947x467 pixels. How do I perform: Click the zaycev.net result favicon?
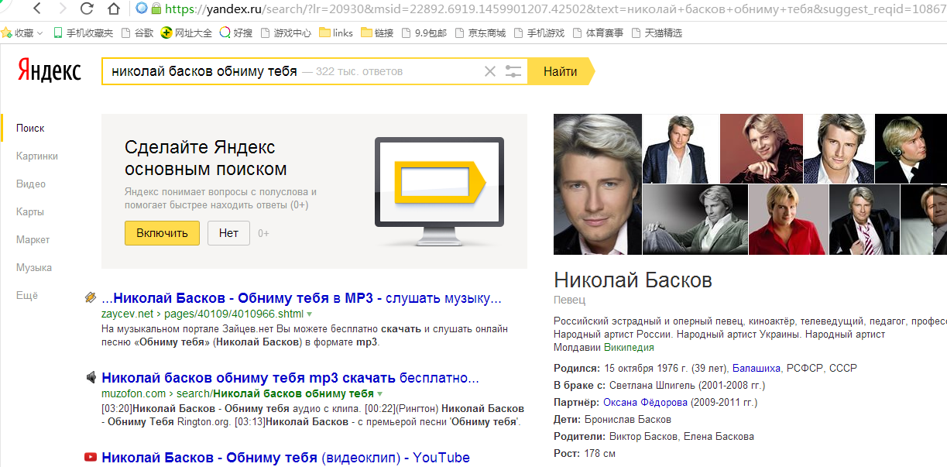click(x=91, y=298)
